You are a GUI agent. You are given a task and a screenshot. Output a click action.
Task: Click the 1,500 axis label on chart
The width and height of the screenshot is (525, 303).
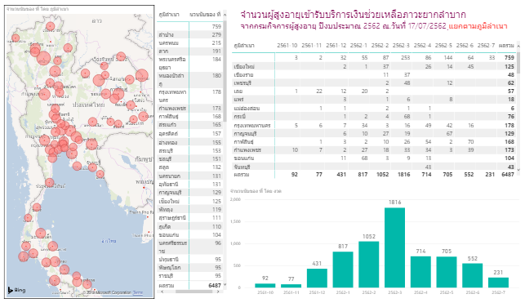[x=235, y=221]
